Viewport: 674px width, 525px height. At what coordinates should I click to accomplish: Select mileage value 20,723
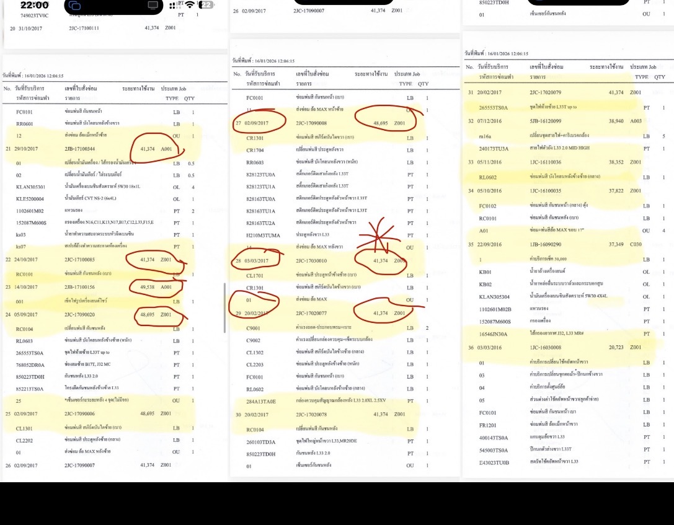(x=616, y=348)
